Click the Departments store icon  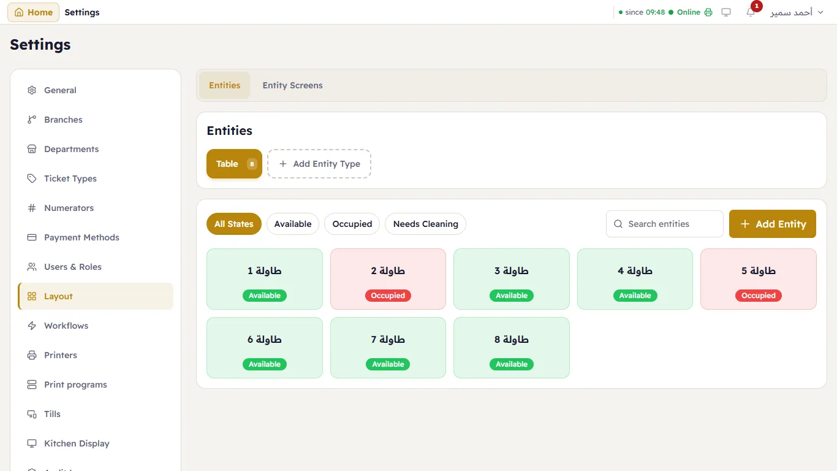32,149
